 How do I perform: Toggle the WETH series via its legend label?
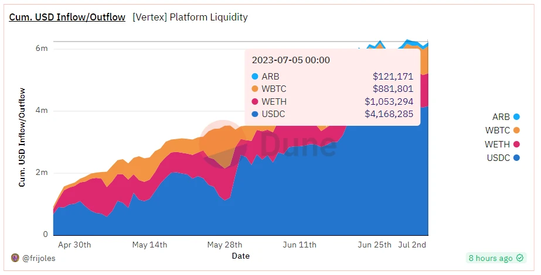(x=497, y=145)
